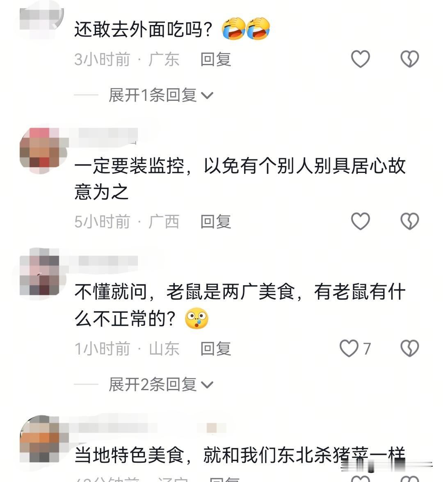Like the 还敢去外面吃吗 comment

[x=360, y=59]
